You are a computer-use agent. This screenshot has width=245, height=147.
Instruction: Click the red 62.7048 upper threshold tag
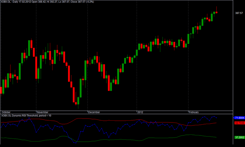(x=239, y=123)
